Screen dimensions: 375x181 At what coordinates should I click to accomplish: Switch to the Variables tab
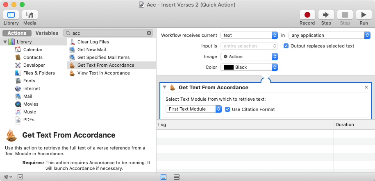pos(47,33)
